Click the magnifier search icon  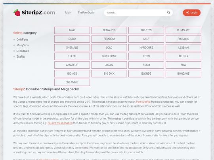168,13
